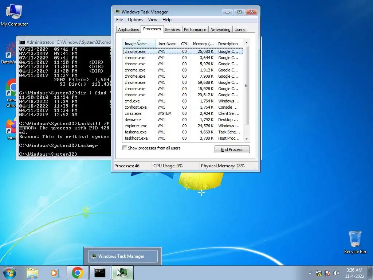373x280 pixels.
Task: Sort by the Memory column header
Action: (x=203, y=44)
